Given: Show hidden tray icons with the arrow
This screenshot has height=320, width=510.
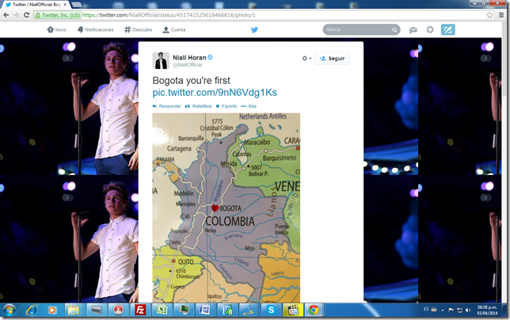Looking at the screenshot, I should click(443, 310).
